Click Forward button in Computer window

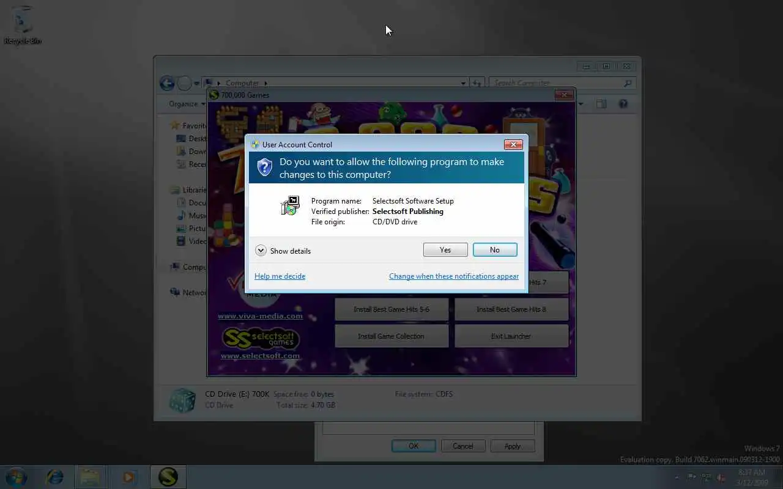point(184,83)
